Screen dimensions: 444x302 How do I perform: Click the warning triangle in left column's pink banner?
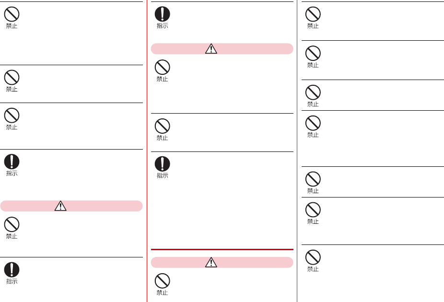coord(60,206)
